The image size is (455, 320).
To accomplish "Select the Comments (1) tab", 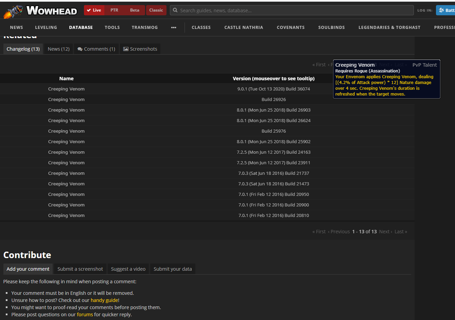I will pyautogui.click(x=96, y=49).
